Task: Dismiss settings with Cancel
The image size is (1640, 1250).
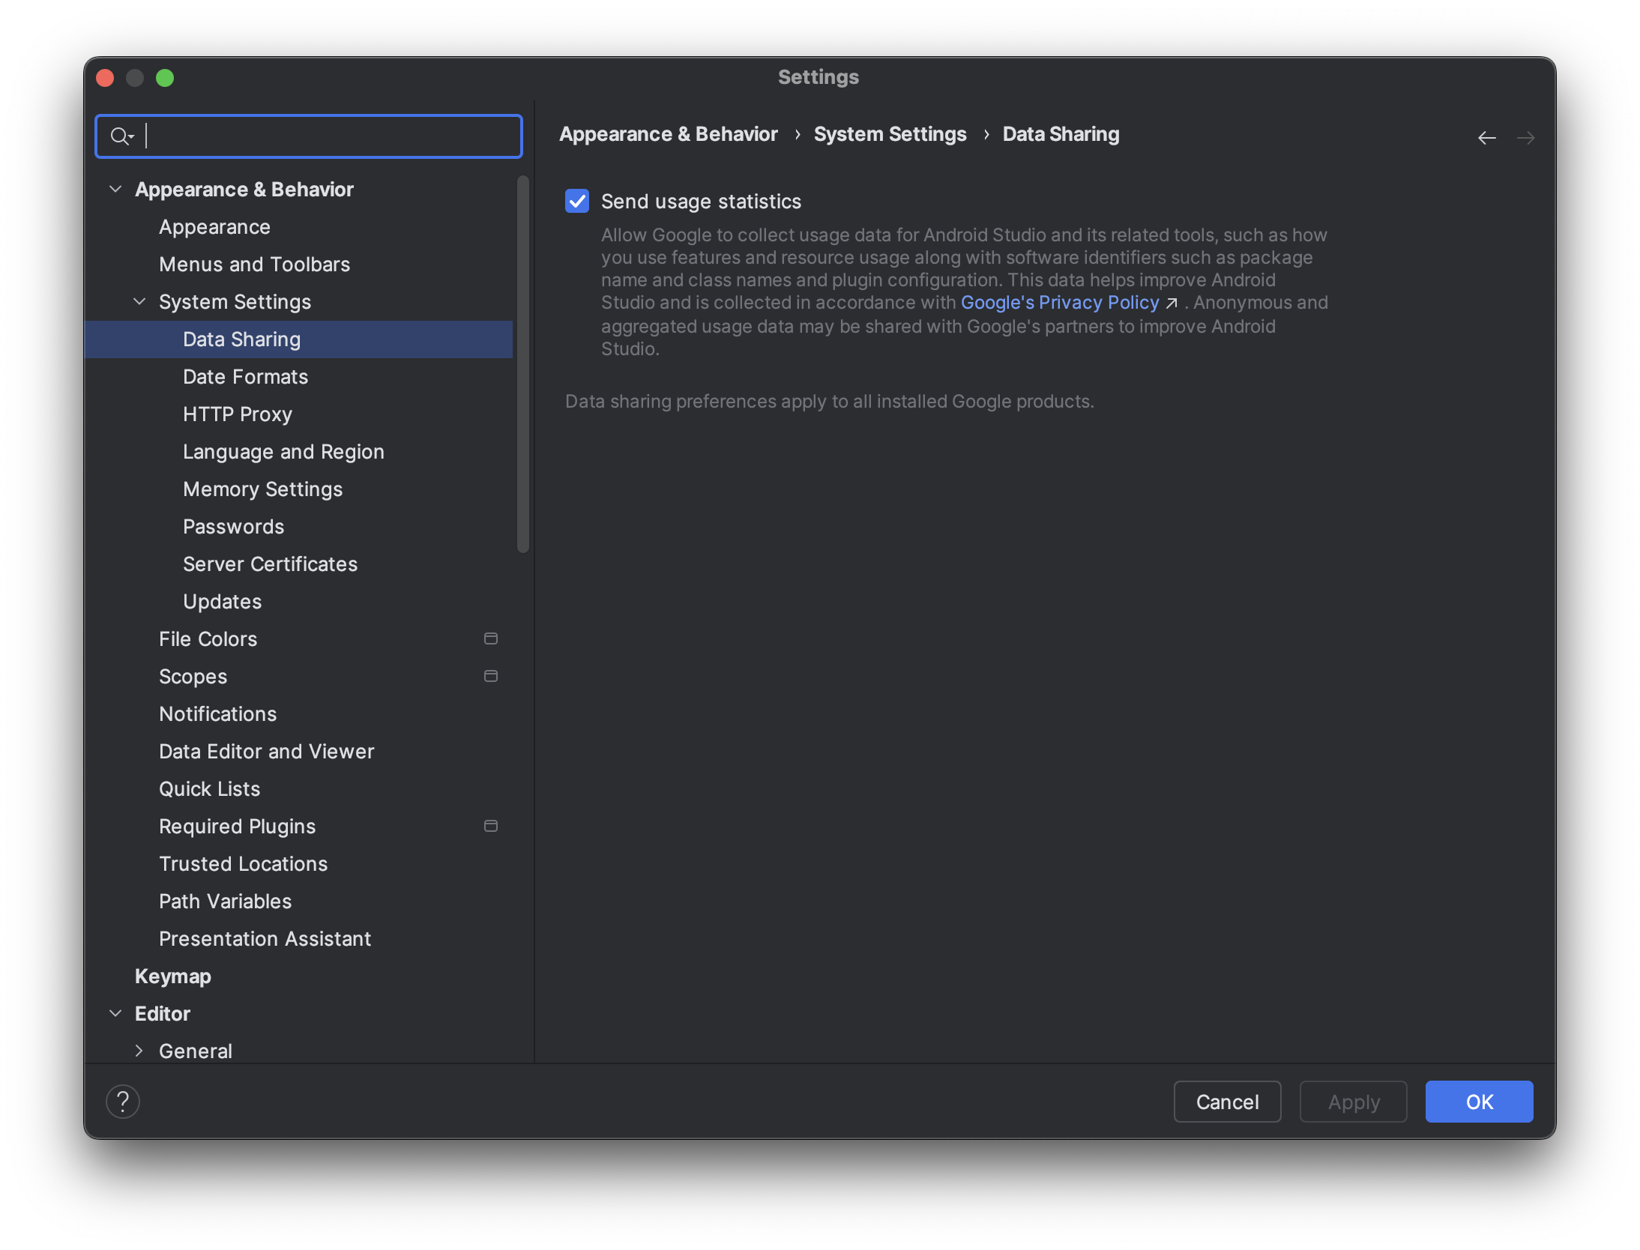Action: tap(1227, 1102)
